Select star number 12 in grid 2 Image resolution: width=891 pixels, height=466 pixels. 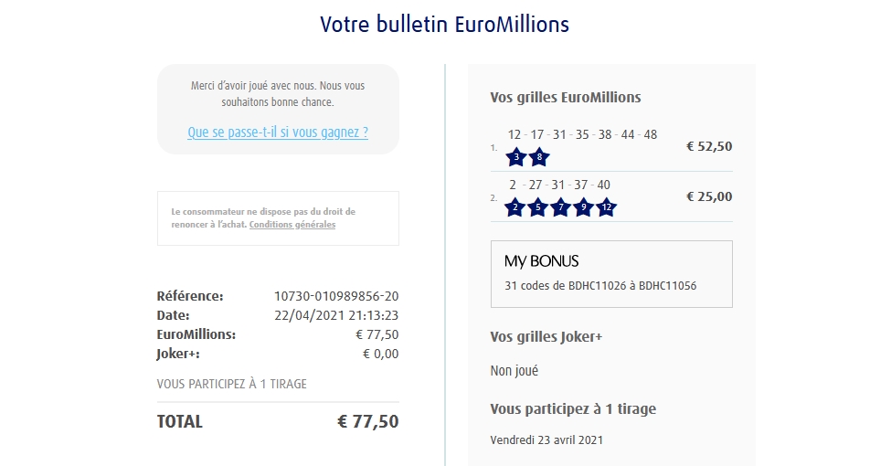(x=606, y=207)
